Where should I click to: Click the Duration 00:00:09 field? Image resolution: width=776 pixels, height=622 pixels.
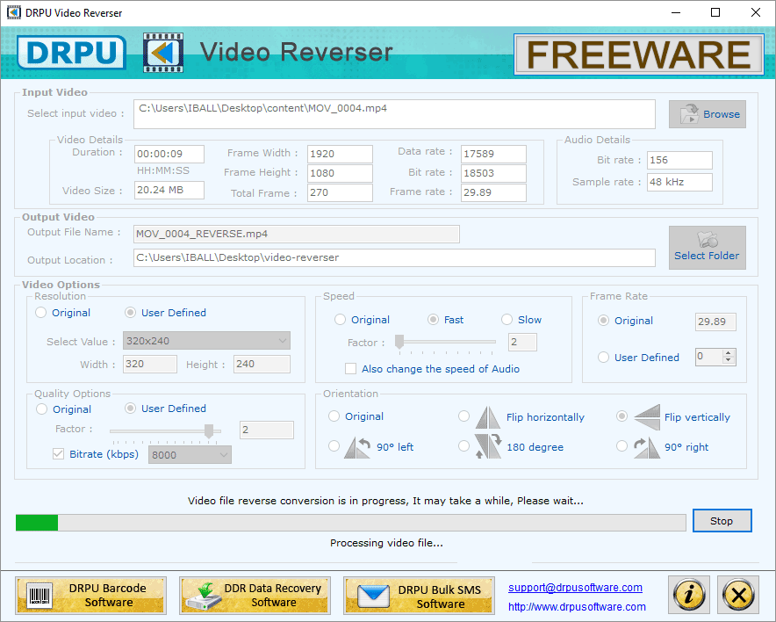tap(169, 154)
